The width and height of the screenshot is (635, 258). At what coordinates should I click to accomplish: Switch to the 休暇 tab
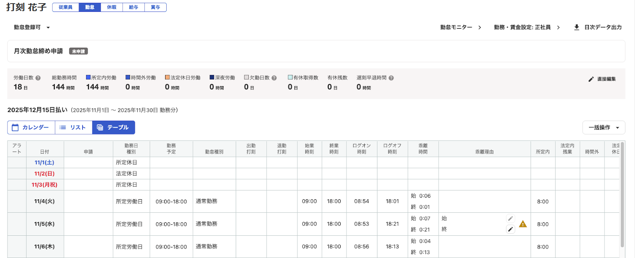[112, 7]
